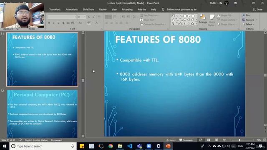Open Change Case (Aa) dropdown
The width and height of the screenshot is (267, 150).
click(x=81, y=23)
